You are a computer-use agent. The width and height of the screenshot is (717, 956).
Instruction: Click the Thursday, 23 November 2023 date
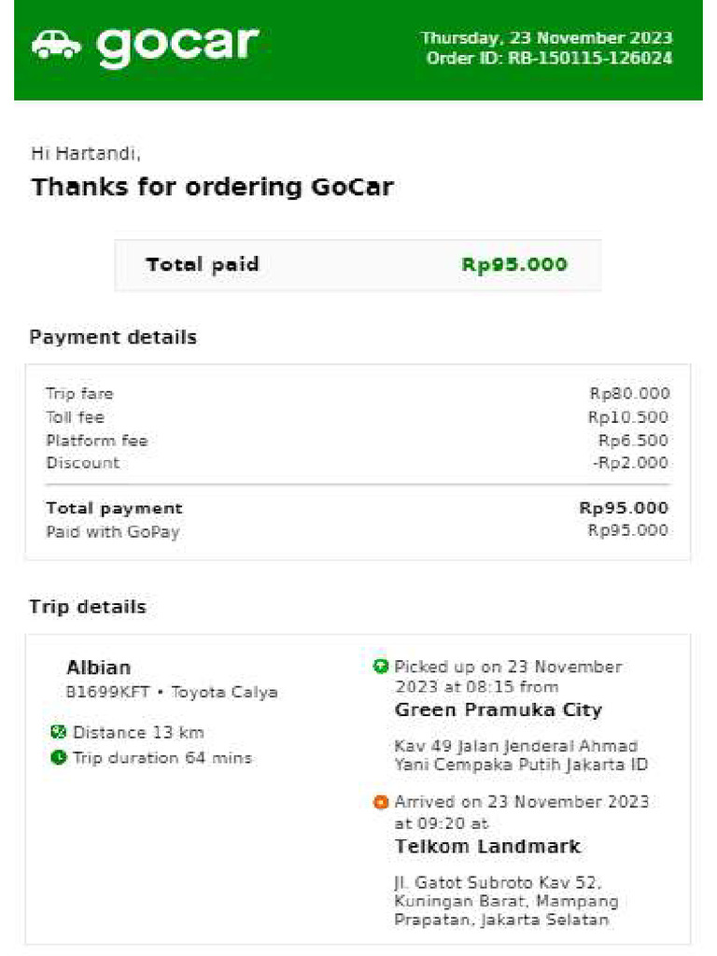click(x=546, y=38)
